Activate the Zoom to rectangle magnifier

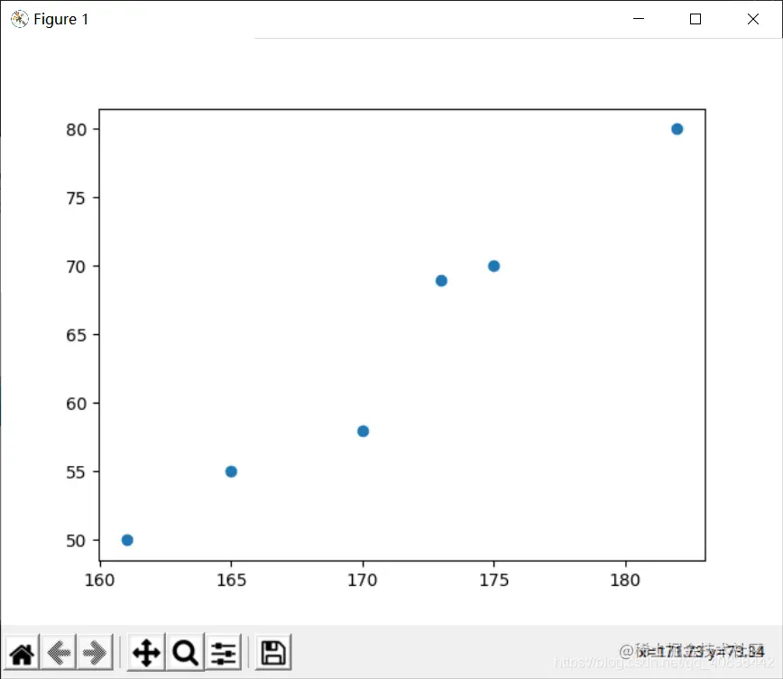click(185, 652)
